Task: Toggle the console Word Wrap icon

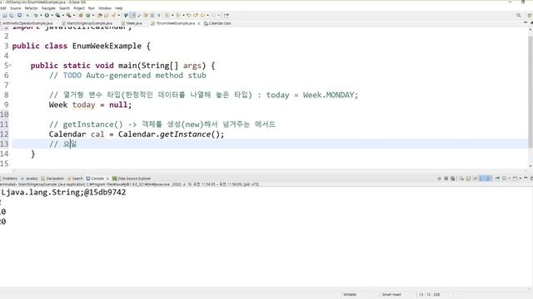Action: coord(475,179)
